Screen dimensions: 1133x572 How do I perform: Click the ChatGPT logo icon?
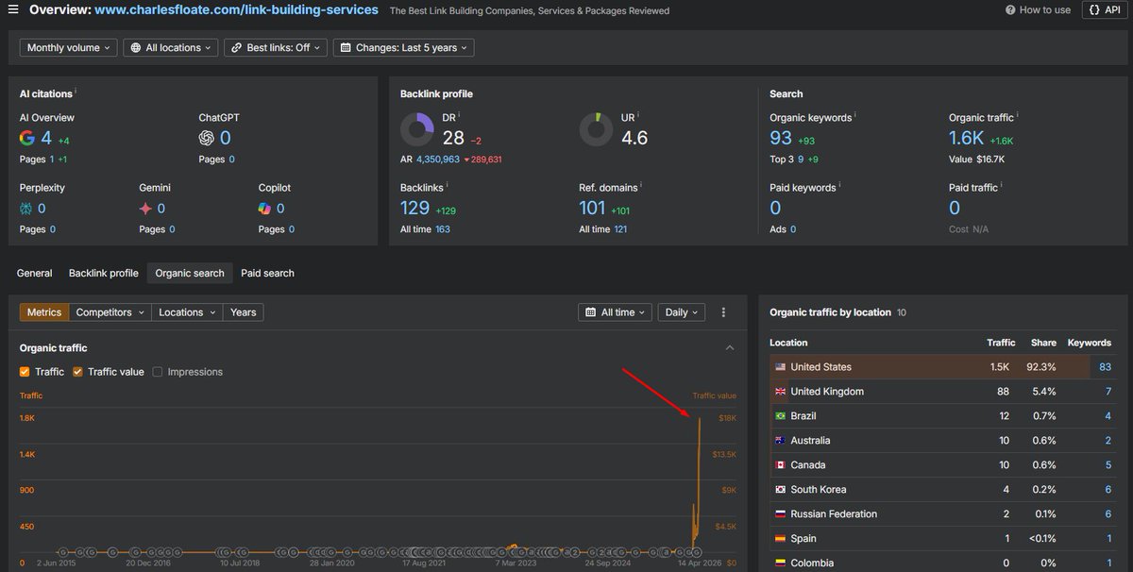(x=206, y=138)
